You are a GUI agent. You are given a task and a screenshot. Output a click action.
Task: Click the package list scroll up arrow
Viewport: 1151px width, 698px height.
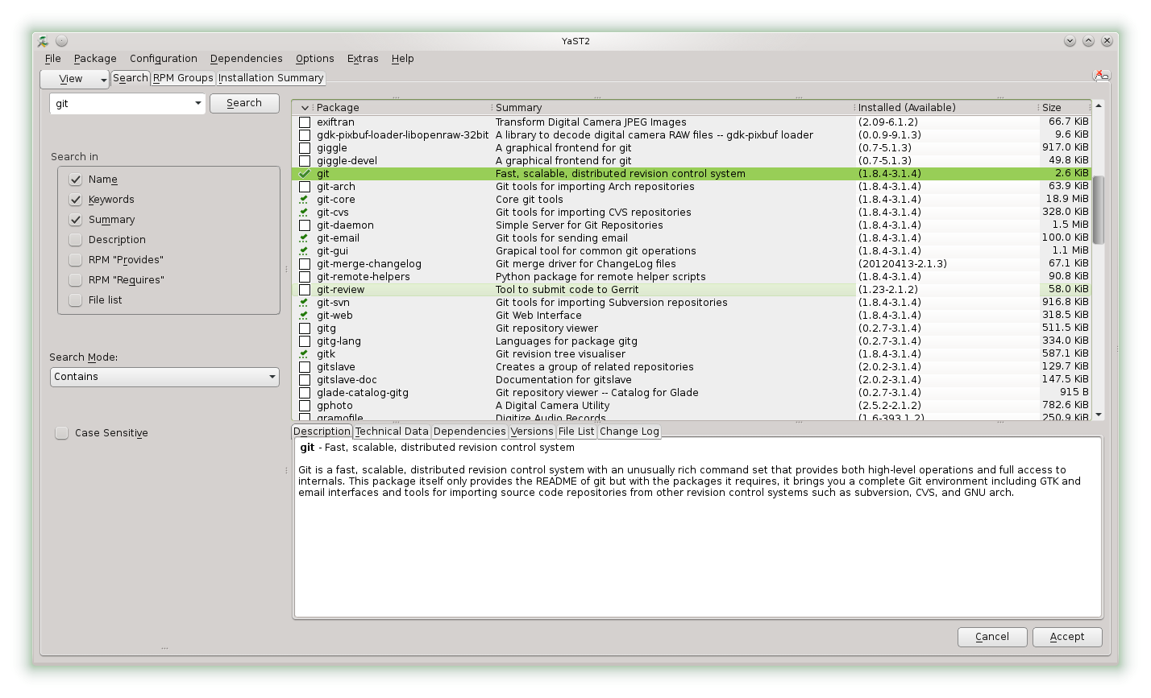point(1098,106)
